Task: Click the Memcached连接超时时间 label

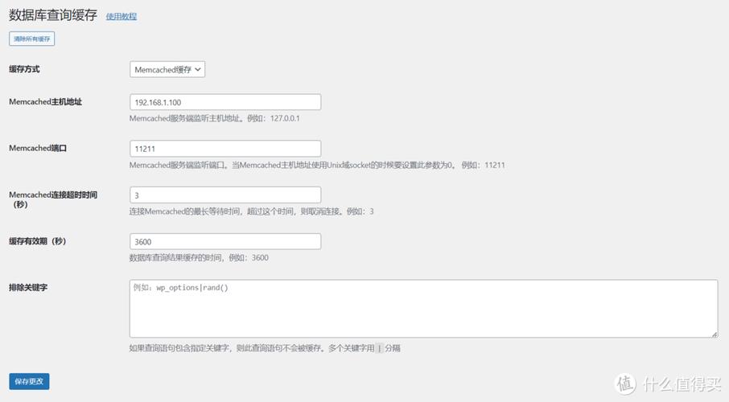Action: pos(53,195)
